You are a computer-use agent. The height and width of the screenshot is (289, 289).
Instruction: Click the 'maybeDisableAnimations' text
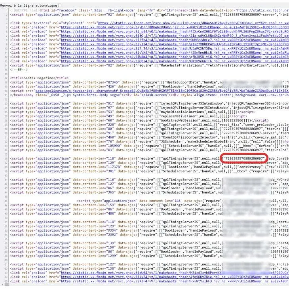[183, 112]
